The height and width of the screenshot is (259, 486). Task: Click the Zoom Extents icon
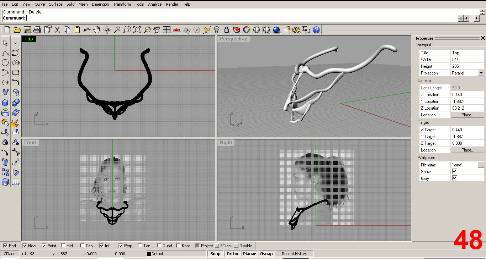137,30
